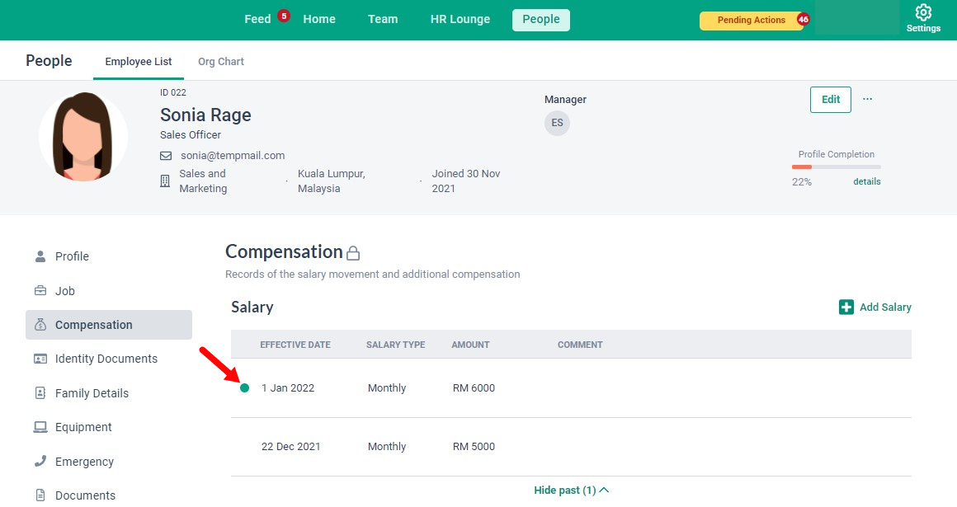
Task: Switch to the Employee List tab
Action: click(139, 62)
